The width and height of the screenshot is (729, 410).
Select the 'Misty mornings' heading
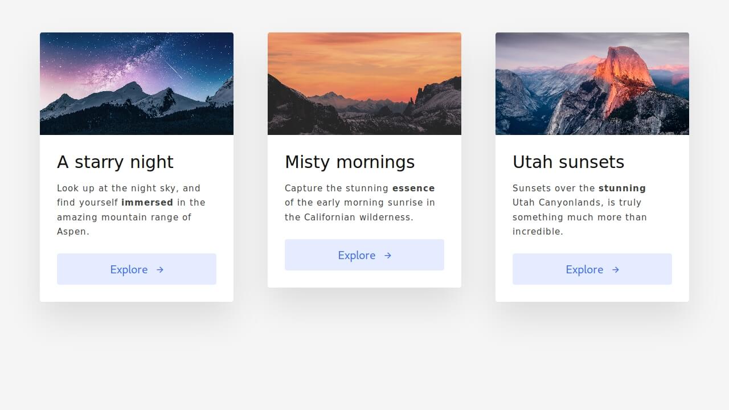tap(350, 162)
